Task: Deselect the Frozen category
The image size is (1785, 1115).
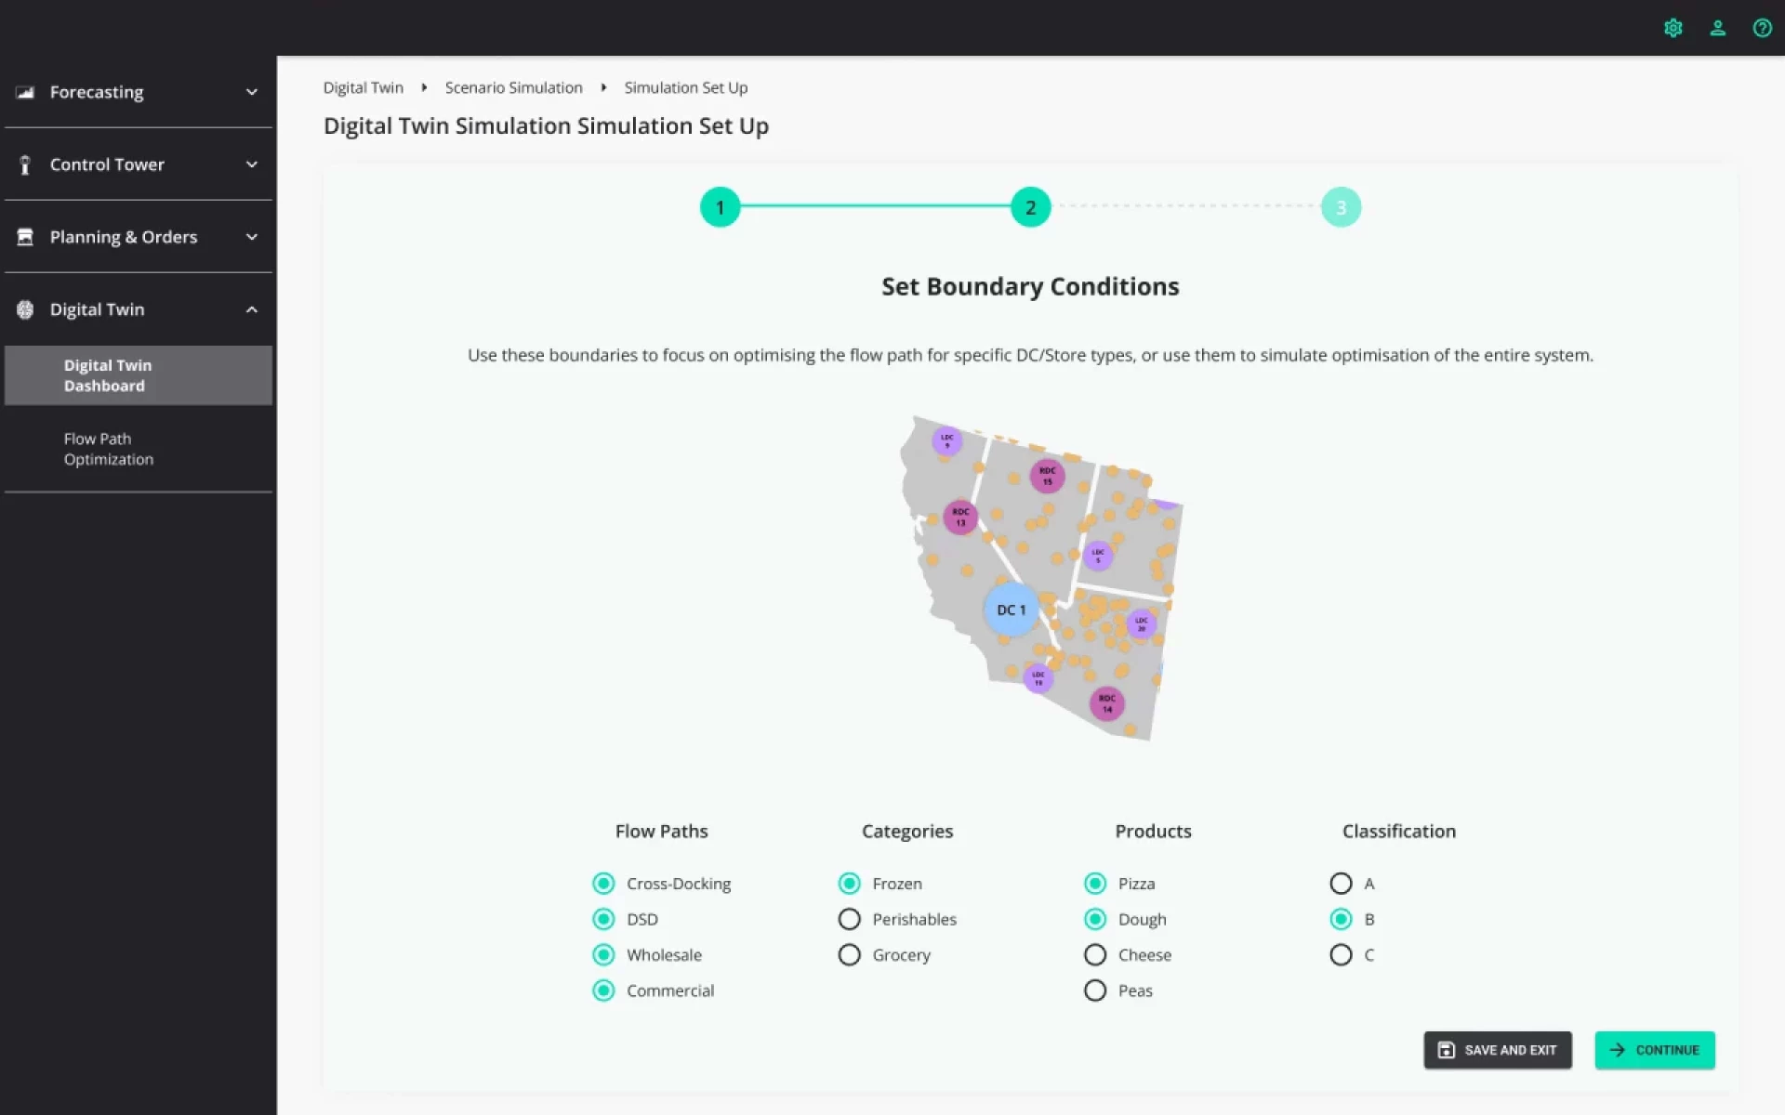Action: 849,884
